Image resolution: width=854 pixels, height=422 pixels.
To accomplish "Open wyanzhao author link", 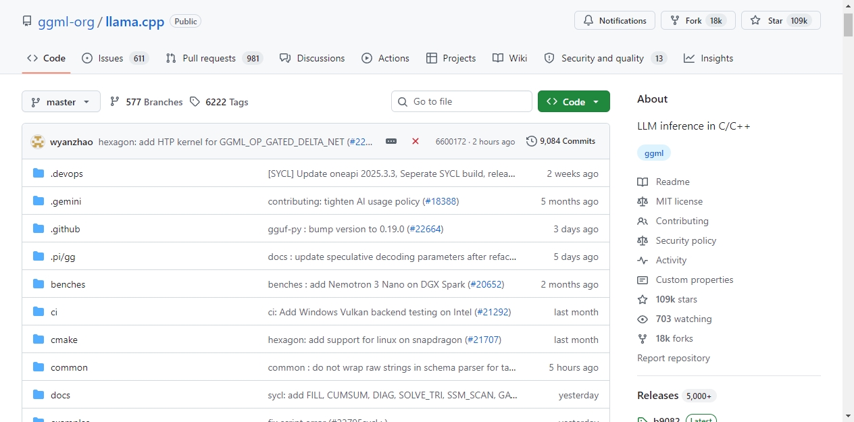I will [72, 142].
